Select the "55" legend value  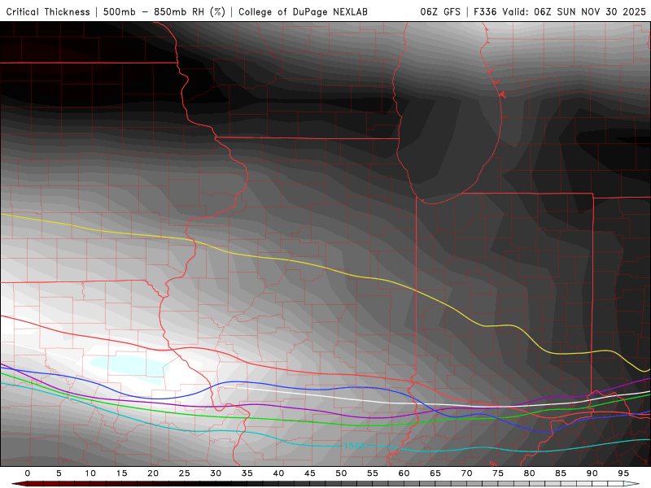point(373,473)
